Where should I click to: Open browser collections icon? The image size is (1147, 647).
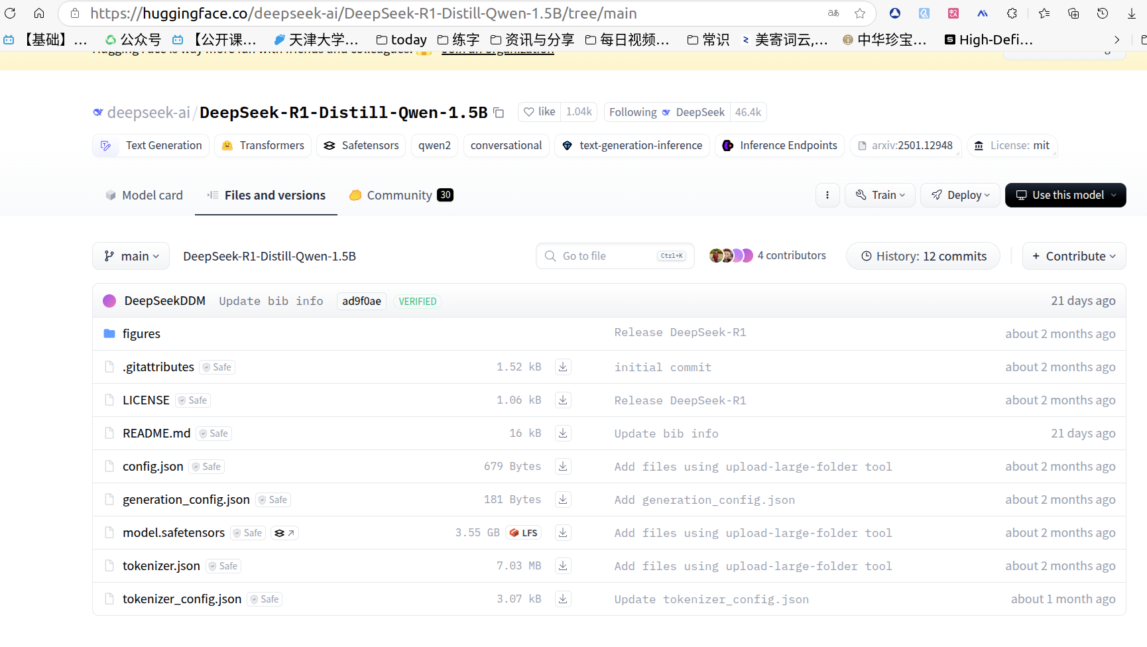[x=1073, y=13]
